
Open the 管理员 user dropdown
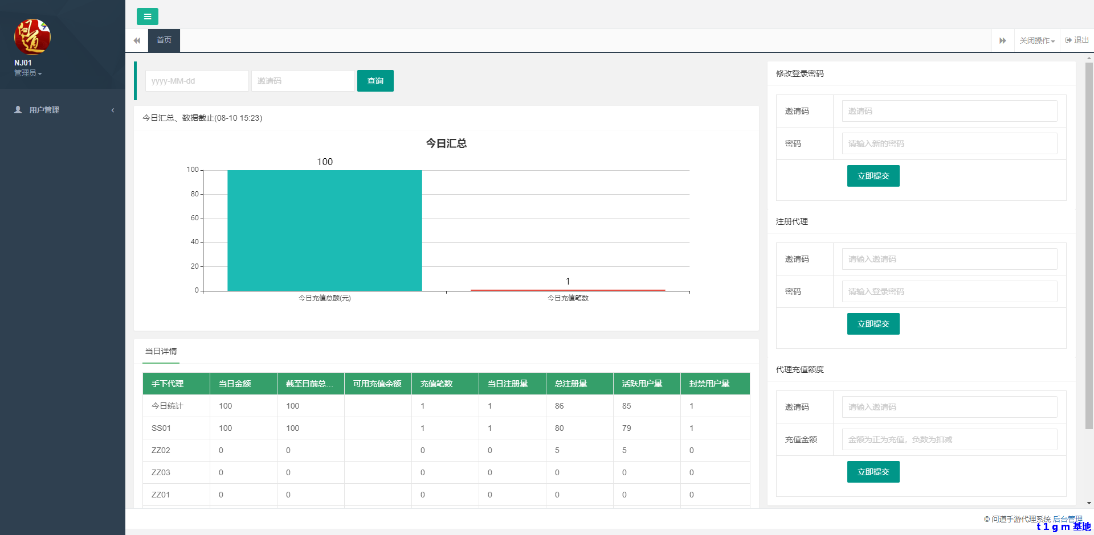[28, 73]
